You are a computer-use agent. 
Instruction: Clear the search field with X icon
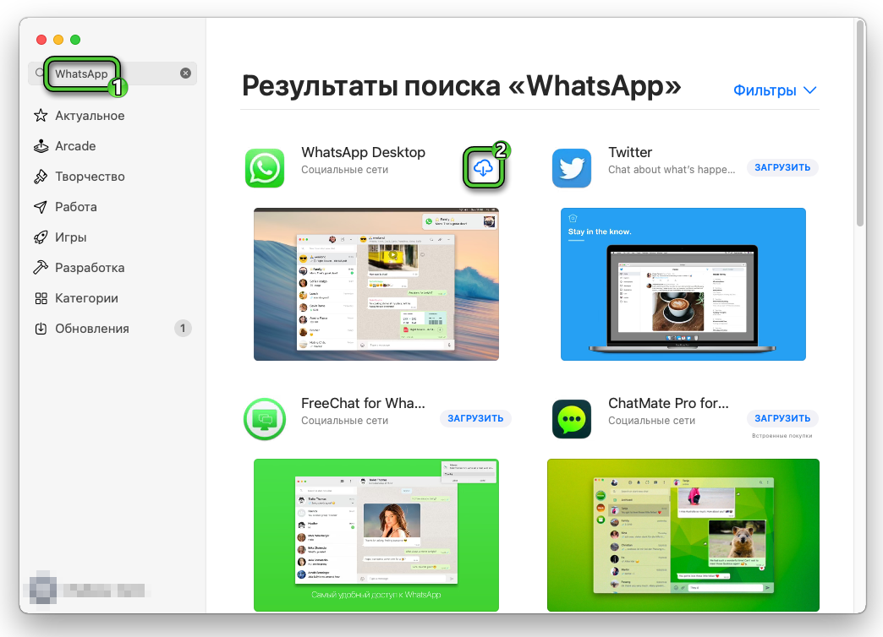[x=185, y=73]
